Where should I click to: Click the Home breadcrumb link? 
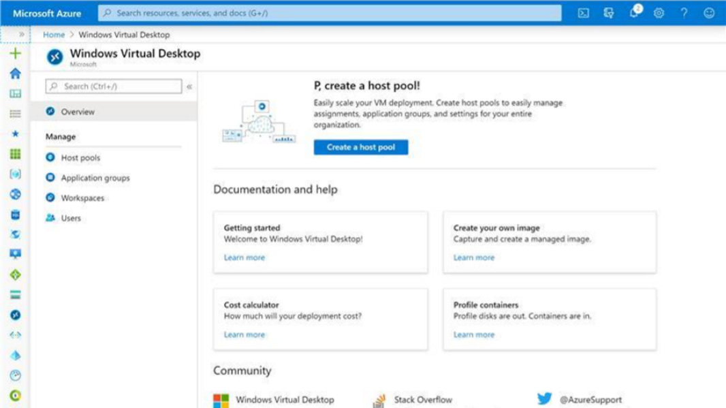54,35
